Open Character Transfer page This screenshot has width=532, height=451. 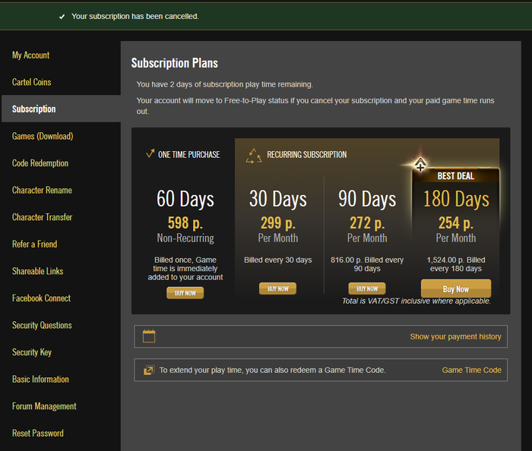pyautogui.click(x=43, y=217)
